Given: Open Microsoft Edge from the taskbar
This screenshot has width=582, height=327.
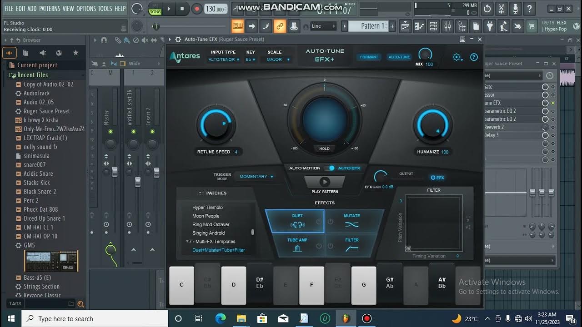Looking at the screenshot, I should pyautogui.click(x=220, y=318).
